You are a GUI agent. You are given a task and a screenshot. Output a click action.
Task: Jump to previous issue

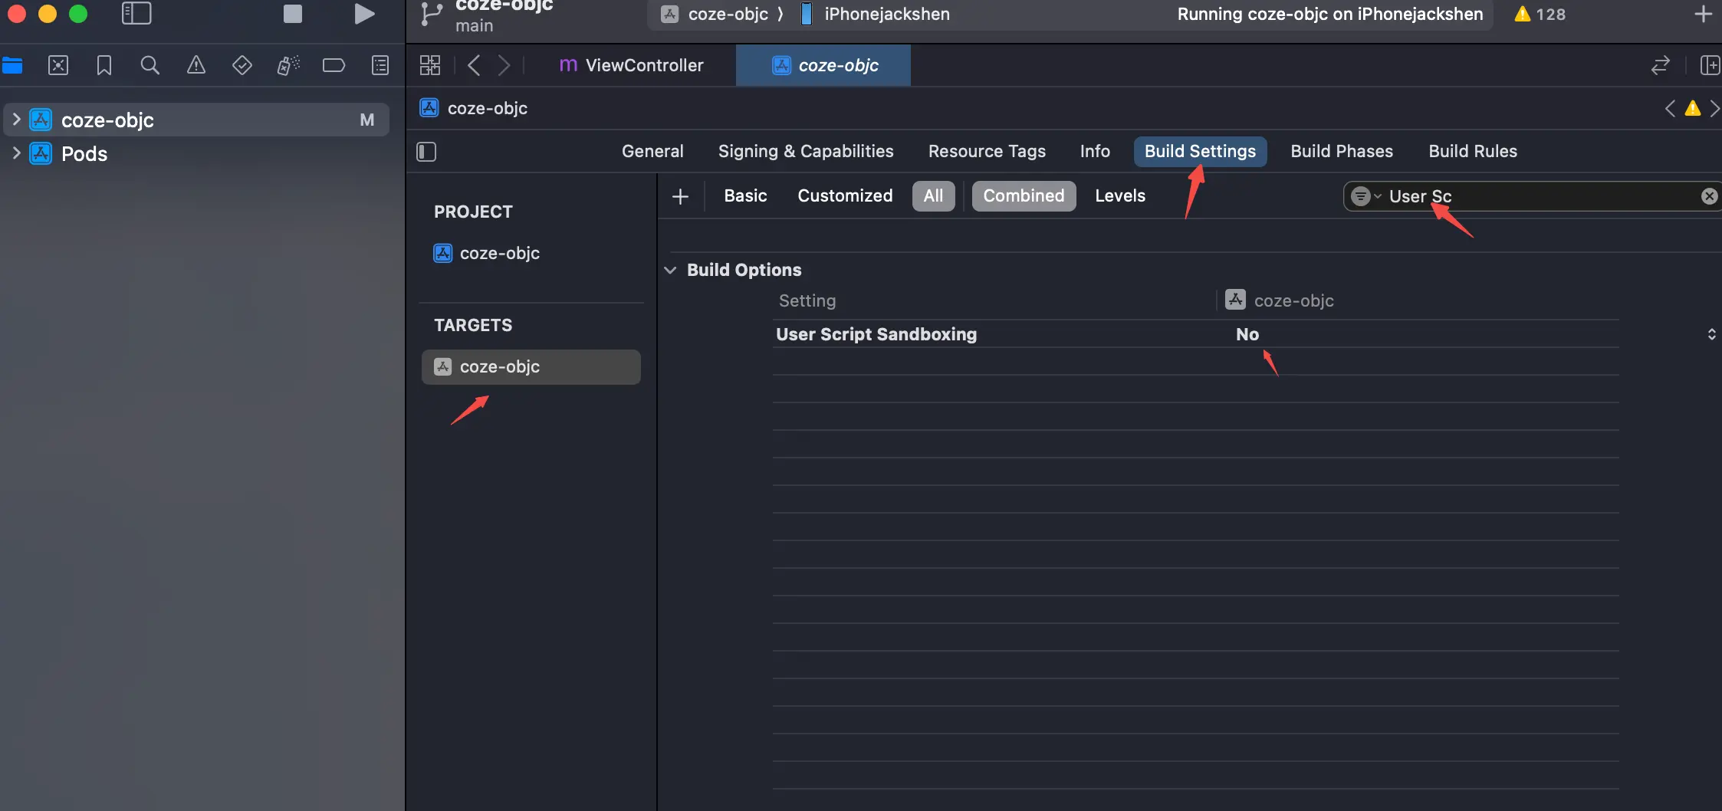(1670, 109)
